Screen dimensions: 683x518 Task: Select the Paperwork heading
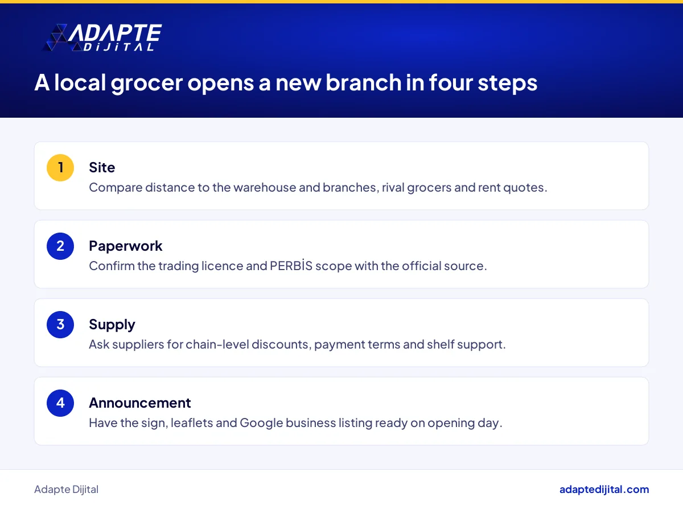click(x=126, y=246)
